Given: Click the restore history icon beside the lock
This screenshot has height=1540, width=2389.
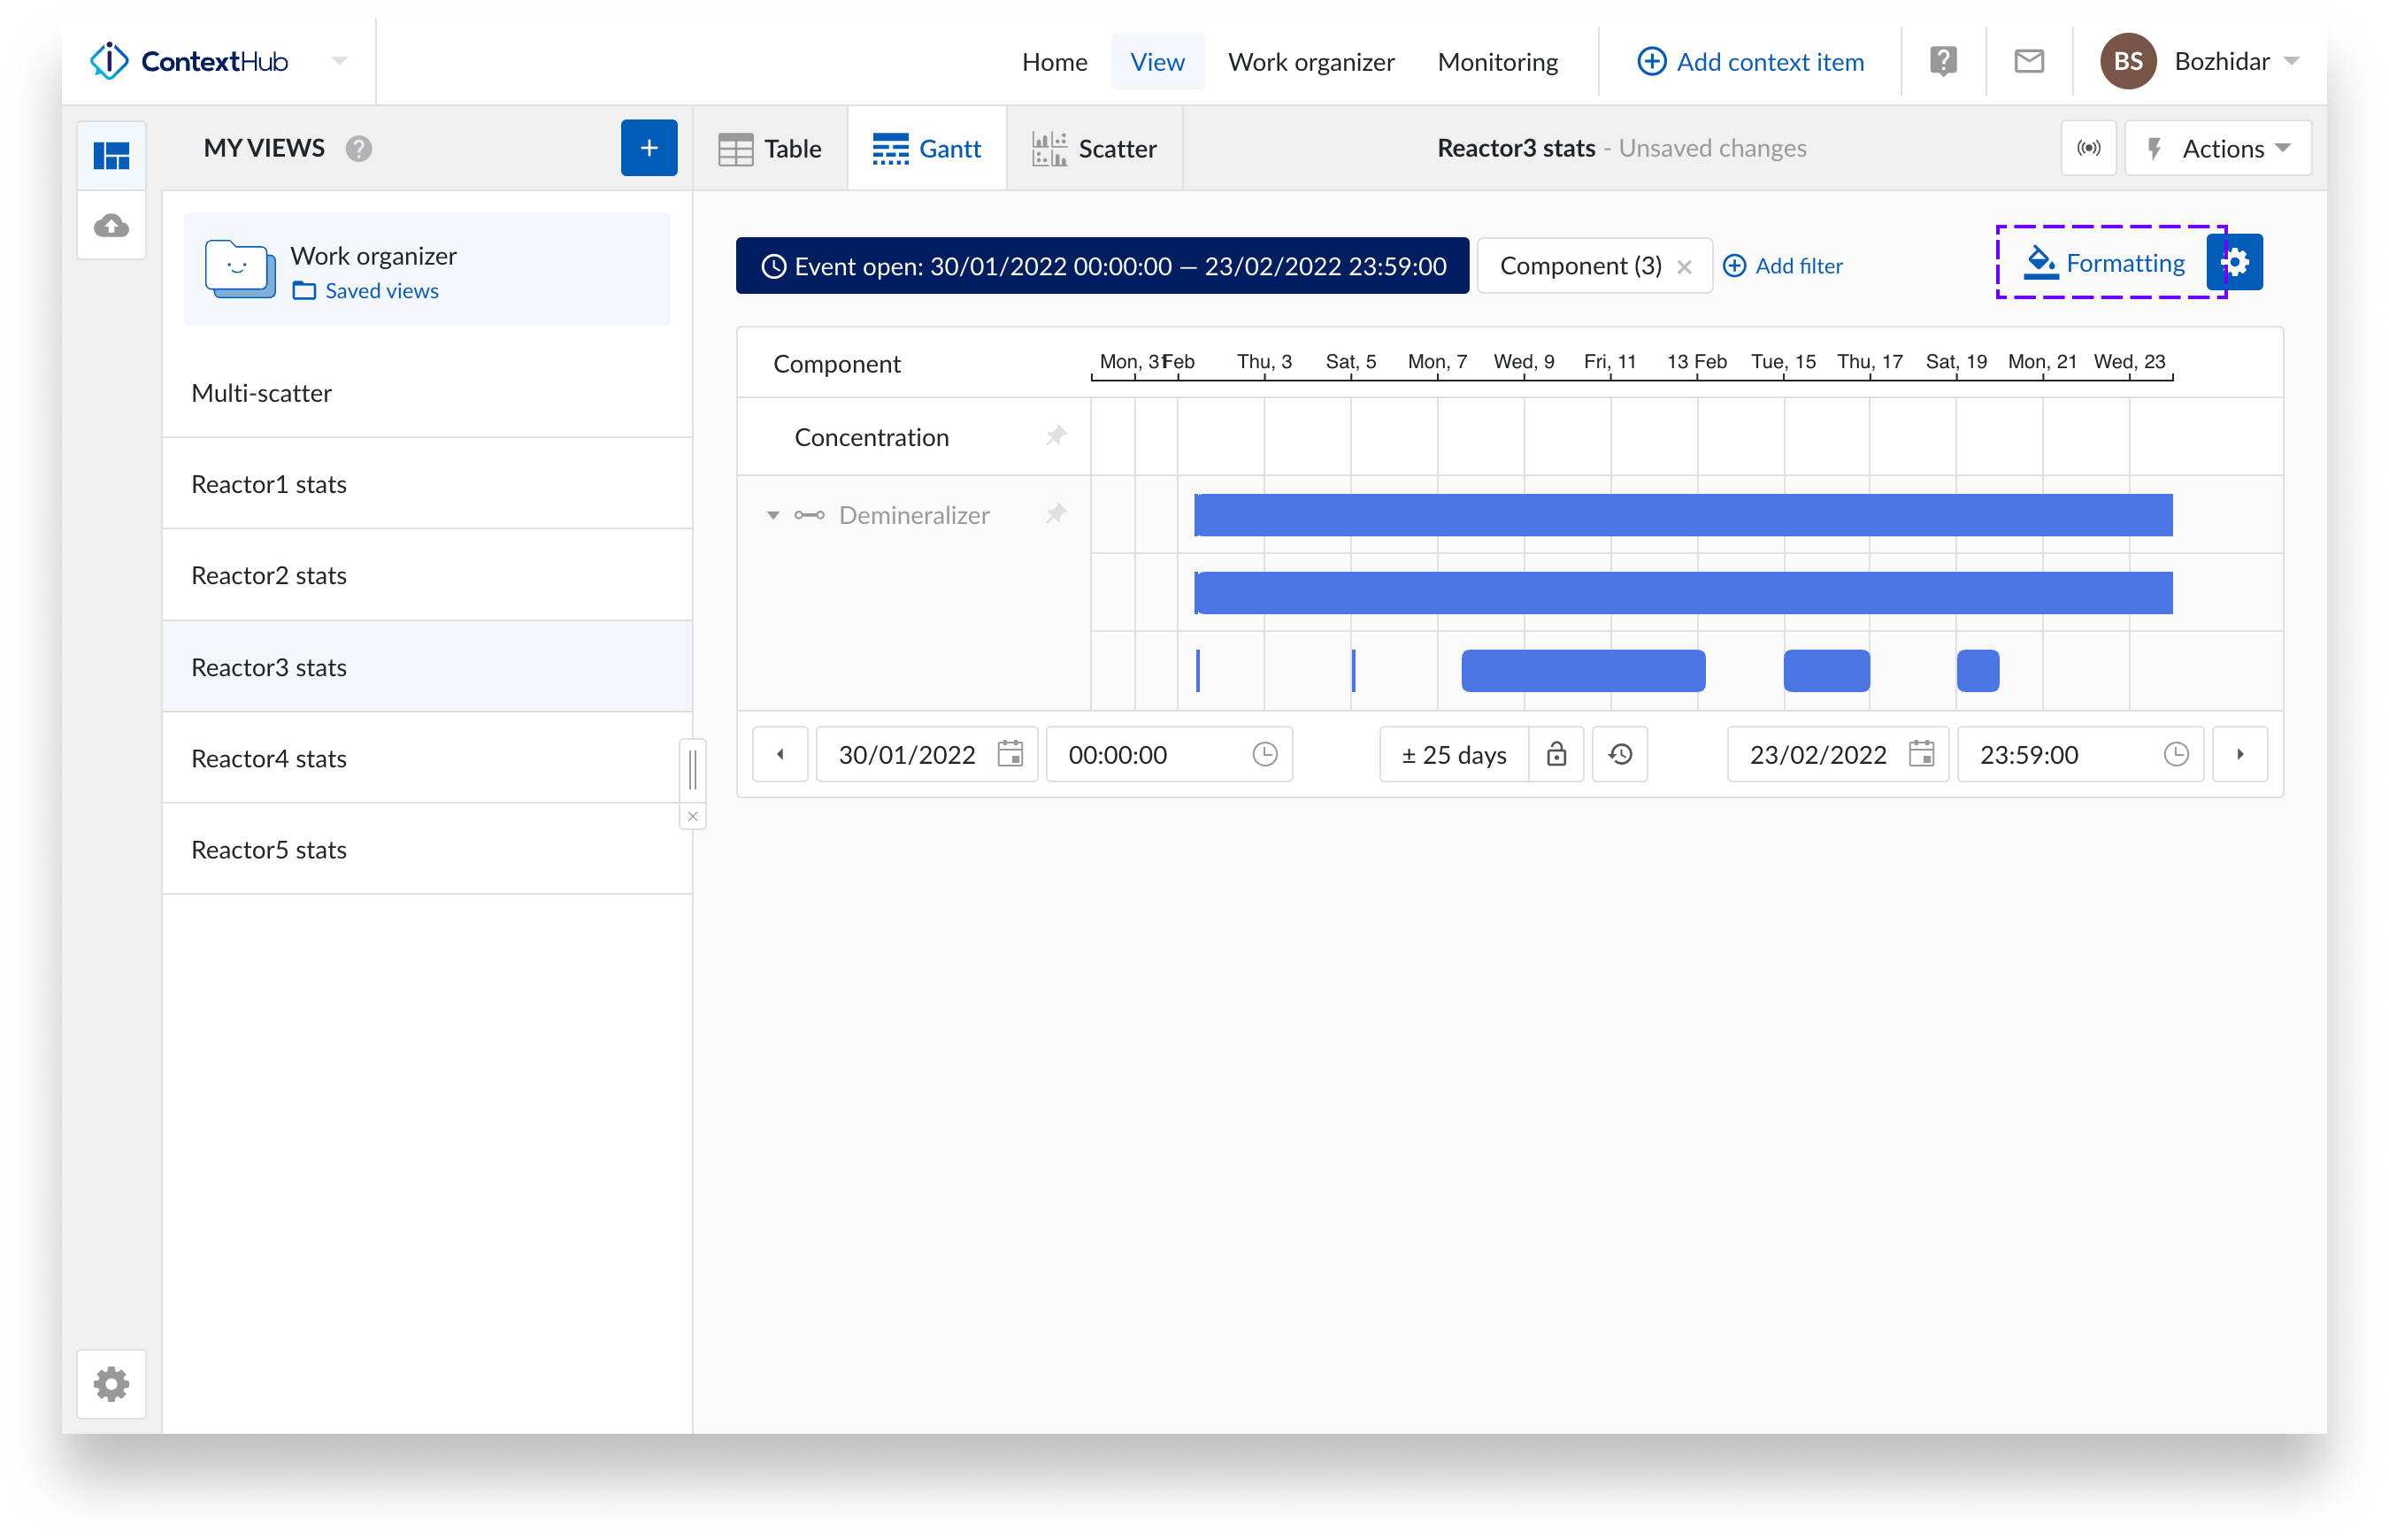Looking at the screenshot, I should 1619,755.
